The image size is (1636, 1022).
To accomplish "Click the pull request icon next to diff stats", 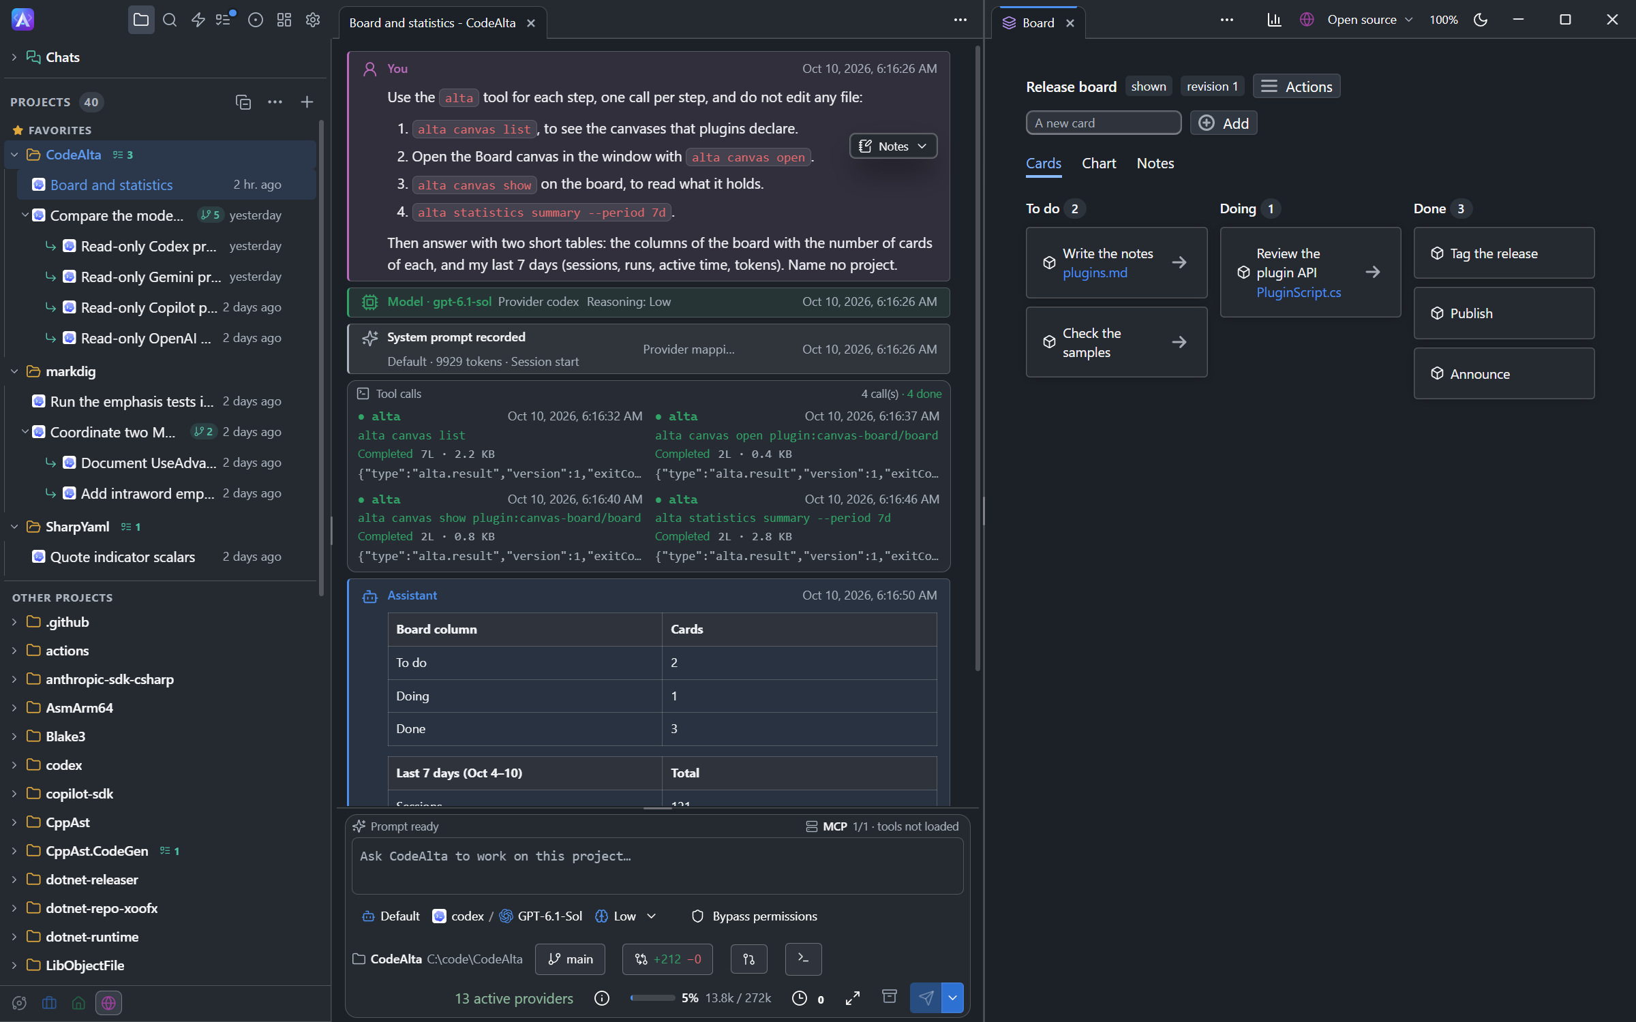I will pos(748,959).
